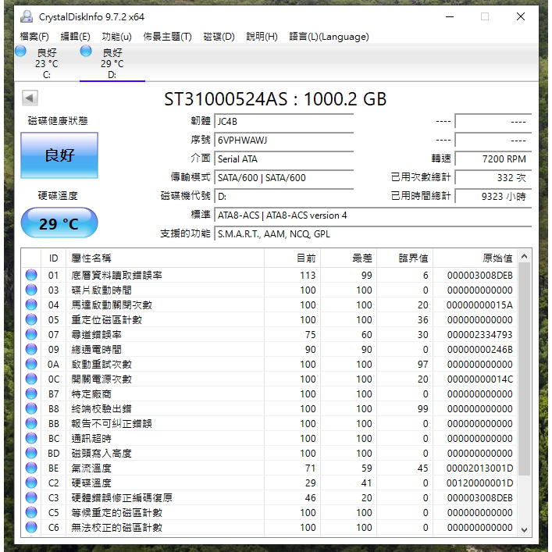The image size is (552, 552).
Task: Click the ID column header
Action: point(54,258)
